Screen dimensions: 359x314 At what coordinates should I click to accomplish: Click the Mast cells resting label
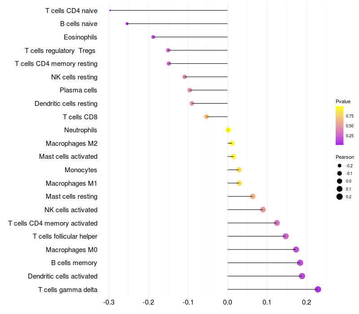pos(71,196)
